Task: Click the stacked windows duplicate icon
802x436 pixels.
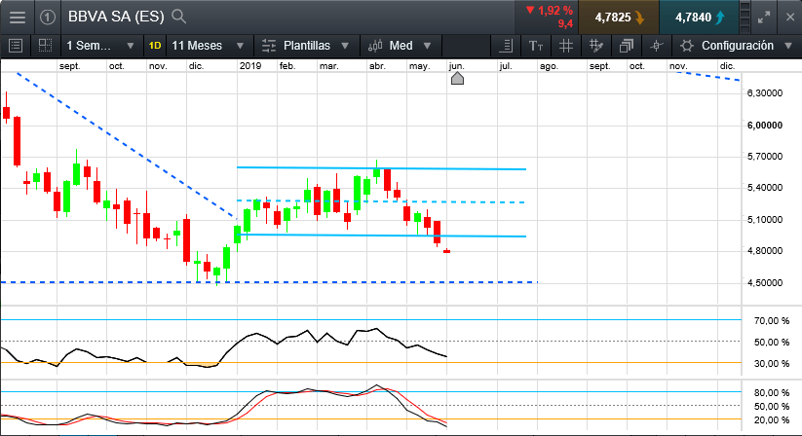Action: pos(626,46)
